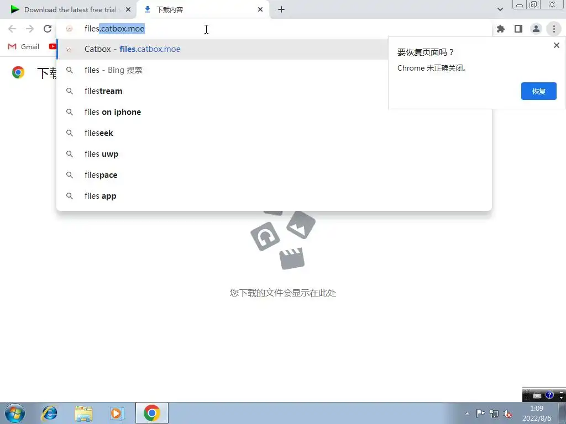Reload the current page
The image size is (566, 424).
(x=48, y=29)
